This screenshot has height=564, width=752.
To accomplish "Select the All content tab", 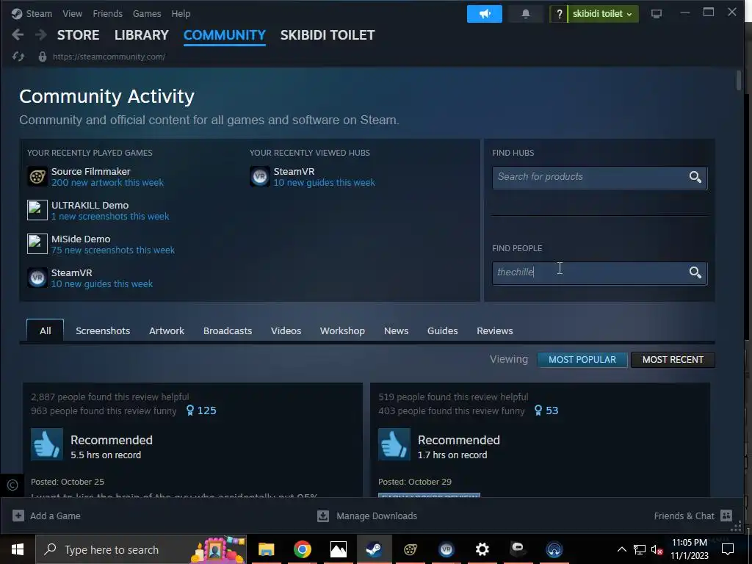I will (45, 330).
